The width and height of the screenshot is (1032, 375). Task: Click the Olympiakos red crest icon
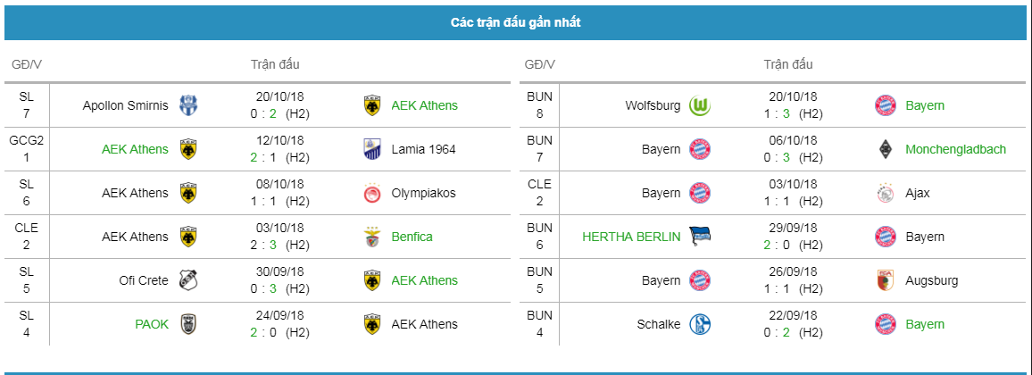372,193
